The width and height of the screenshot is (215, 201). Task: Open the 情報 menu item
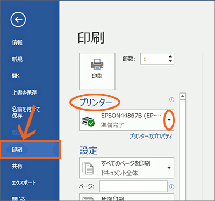point(17,42)
